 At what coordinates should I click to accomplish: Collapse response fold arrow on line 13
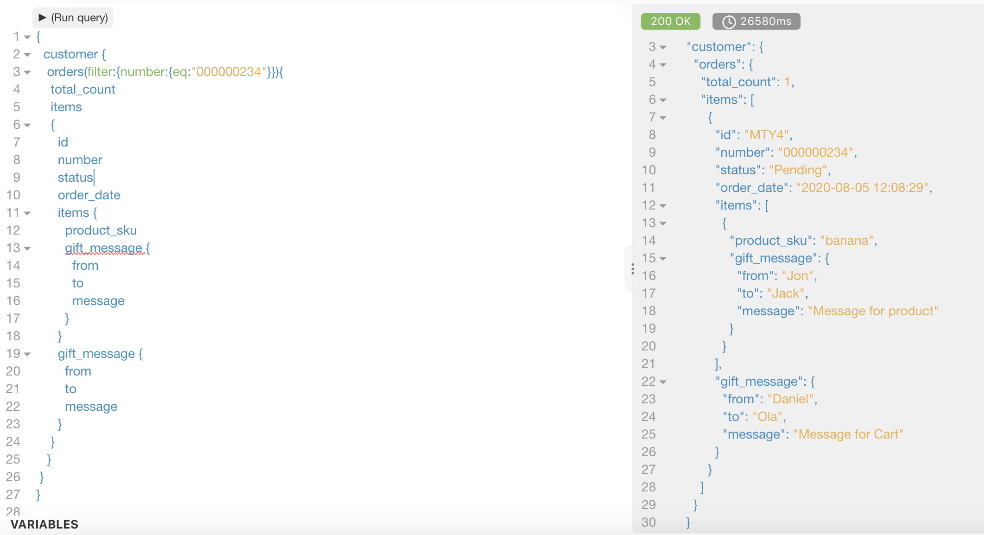click(663, 223)
